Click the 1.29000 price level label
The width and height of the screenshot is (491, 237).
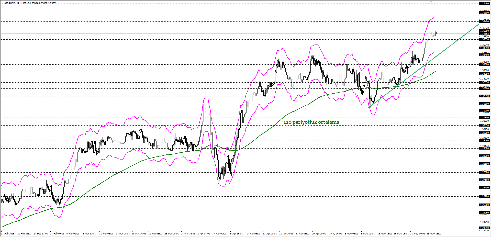click(x=484, y=148)
